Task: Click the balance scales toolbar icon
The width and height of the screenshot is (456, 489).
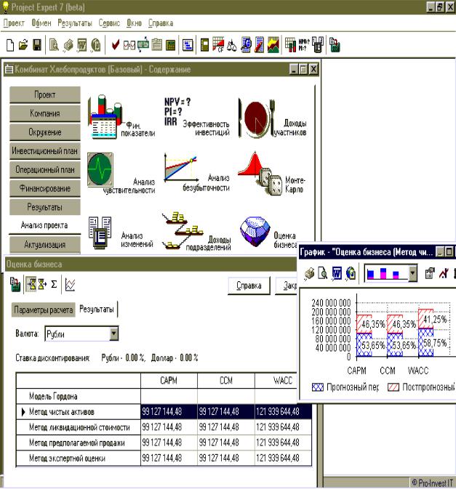Action: (x=231, y=45)
